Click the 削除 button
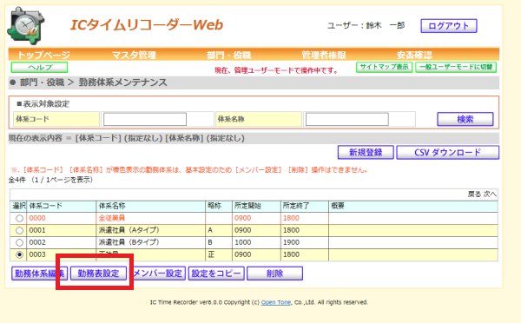This screenshot has width=521, height=323. tap(274, 274)
